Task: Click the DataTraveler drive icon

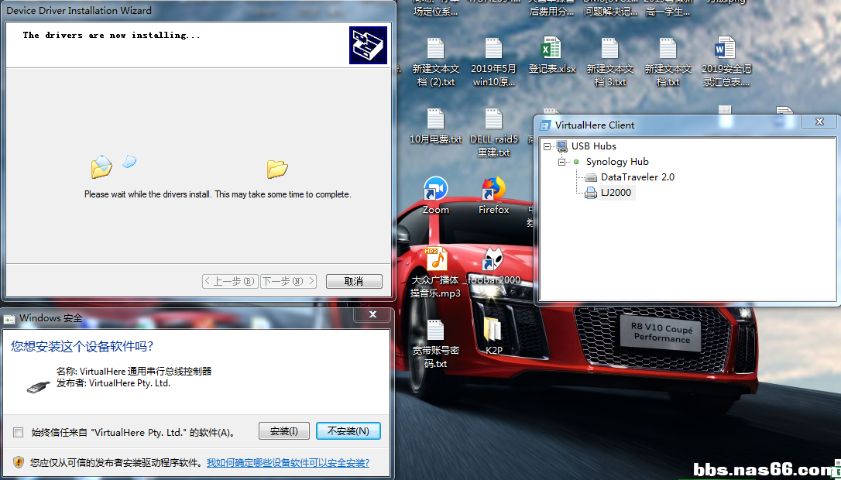Action: click(x=591, y=177)
